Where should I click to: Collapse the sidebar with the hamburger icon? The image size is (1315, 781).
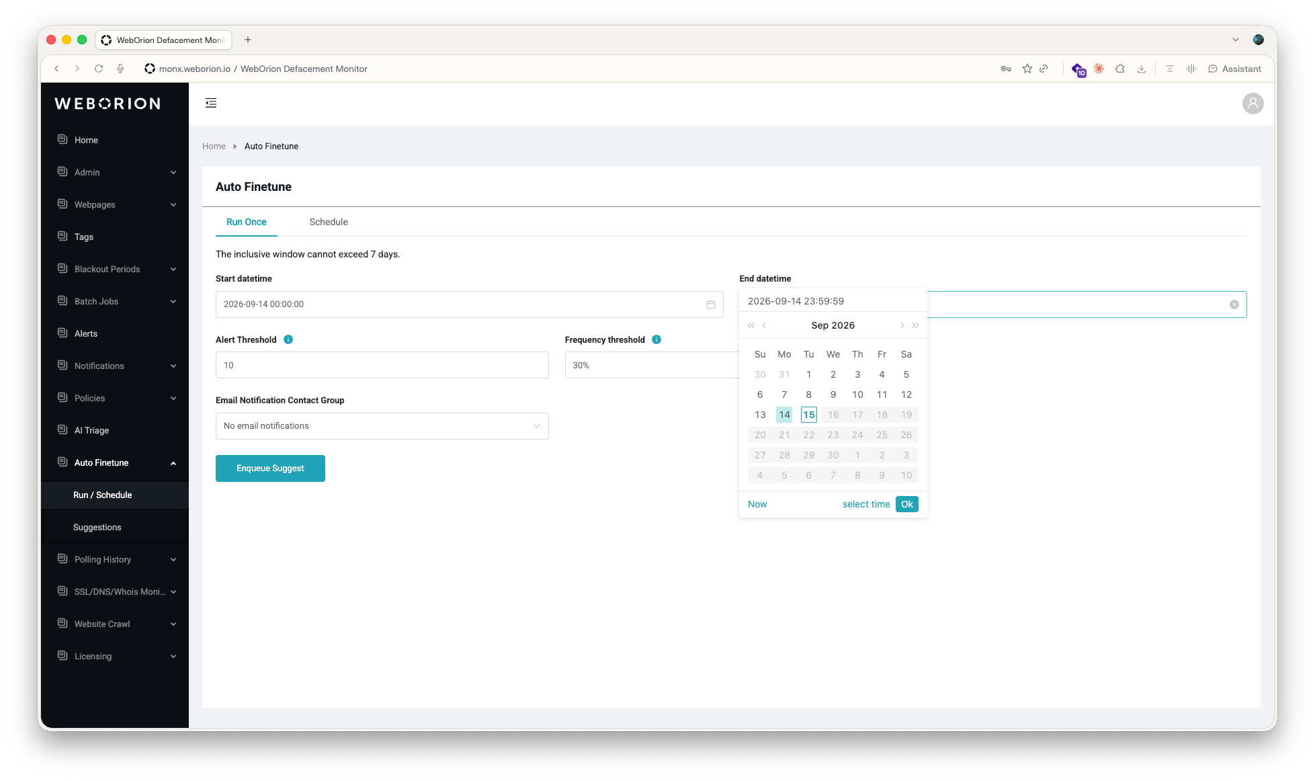211,103
